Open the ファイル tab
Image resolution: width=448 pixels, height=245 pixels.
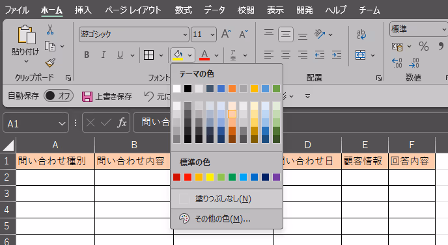coord(17,10)
